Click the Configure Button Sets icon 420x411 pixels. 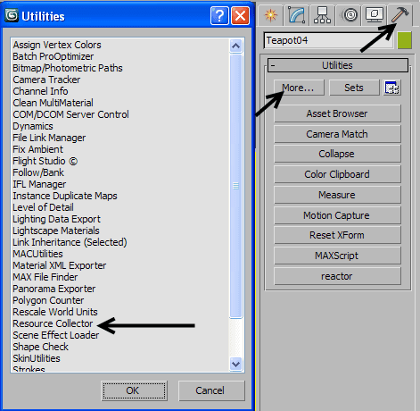coord(392,88)
